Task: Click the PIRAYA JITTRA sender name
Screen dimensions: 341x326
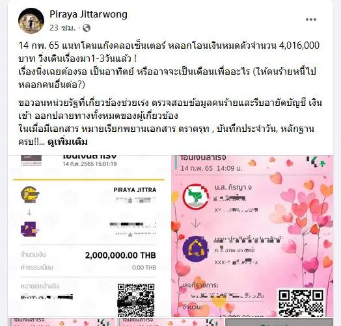Action: pyautogui.click(x=135, y=190)
